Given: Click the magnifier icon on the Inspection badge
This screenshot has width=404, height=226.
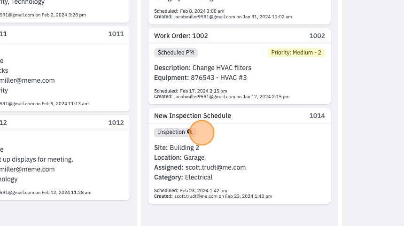Looking at the screenshot, I should [190, 132].
